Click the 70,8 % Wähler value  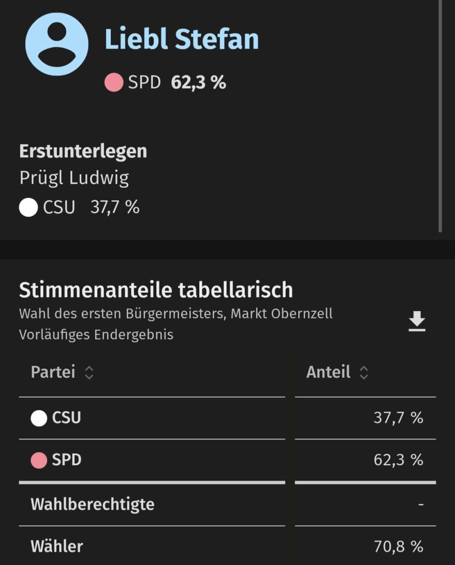[x=398, y=546]
